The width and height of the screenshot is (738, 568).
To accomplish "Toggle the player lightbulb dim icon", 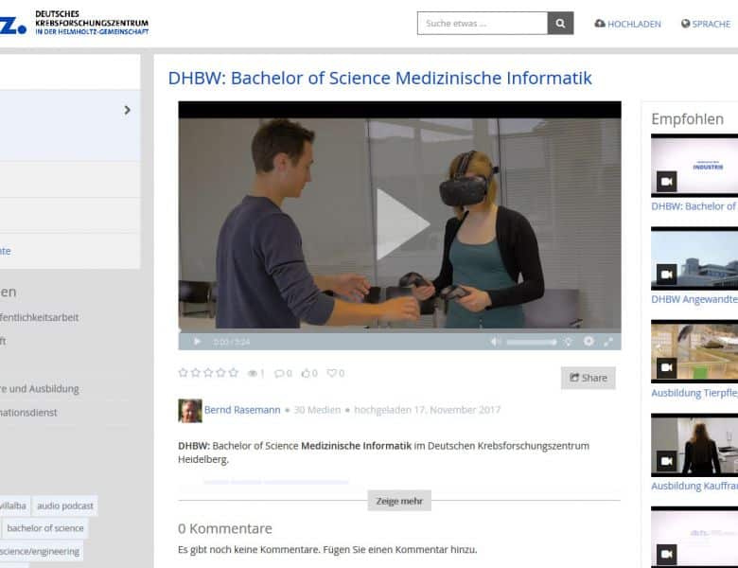I will click(x=568, y=342).
